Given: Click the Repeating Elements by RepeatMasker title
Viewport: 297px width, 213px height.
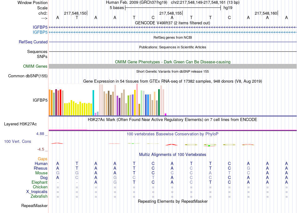Looking at the screenshot, I should pos(173,201).
